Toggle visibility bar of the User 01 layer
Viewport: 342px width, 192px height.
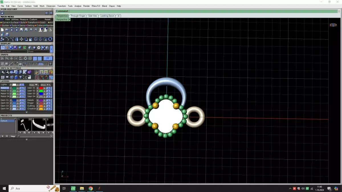click(48, 88)
